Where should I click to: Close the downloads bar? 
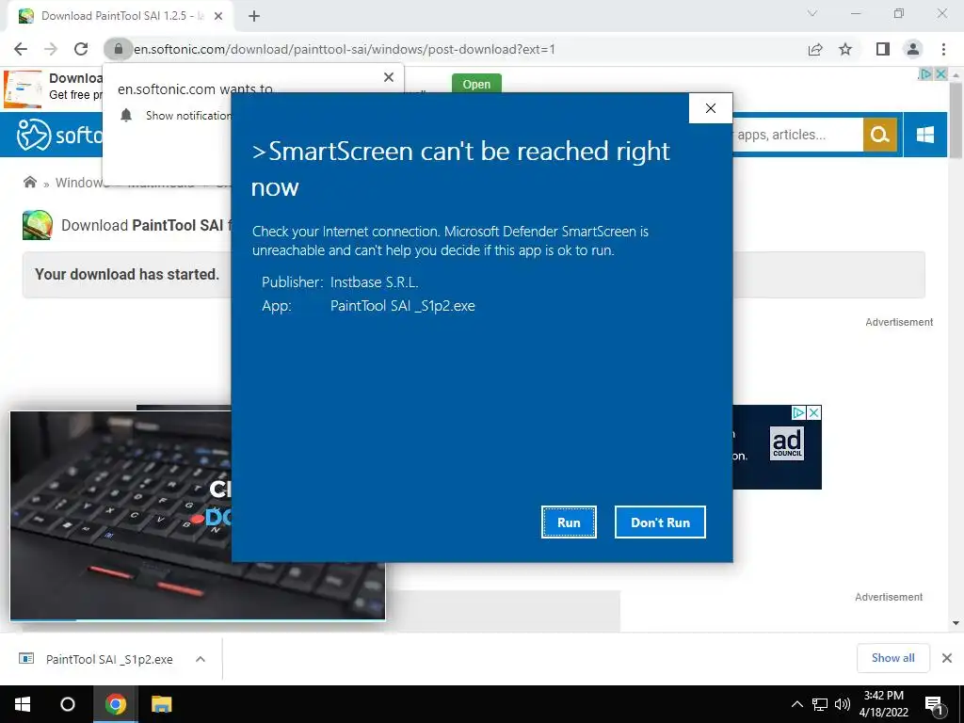[947, 658]
